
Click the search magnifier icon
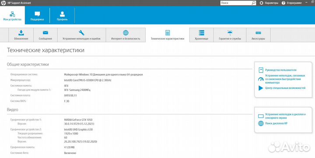tap(253, 3)
